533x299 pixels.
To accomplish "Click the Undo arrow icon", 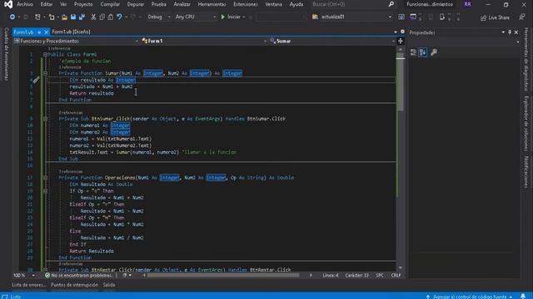I will coord(119,17).
